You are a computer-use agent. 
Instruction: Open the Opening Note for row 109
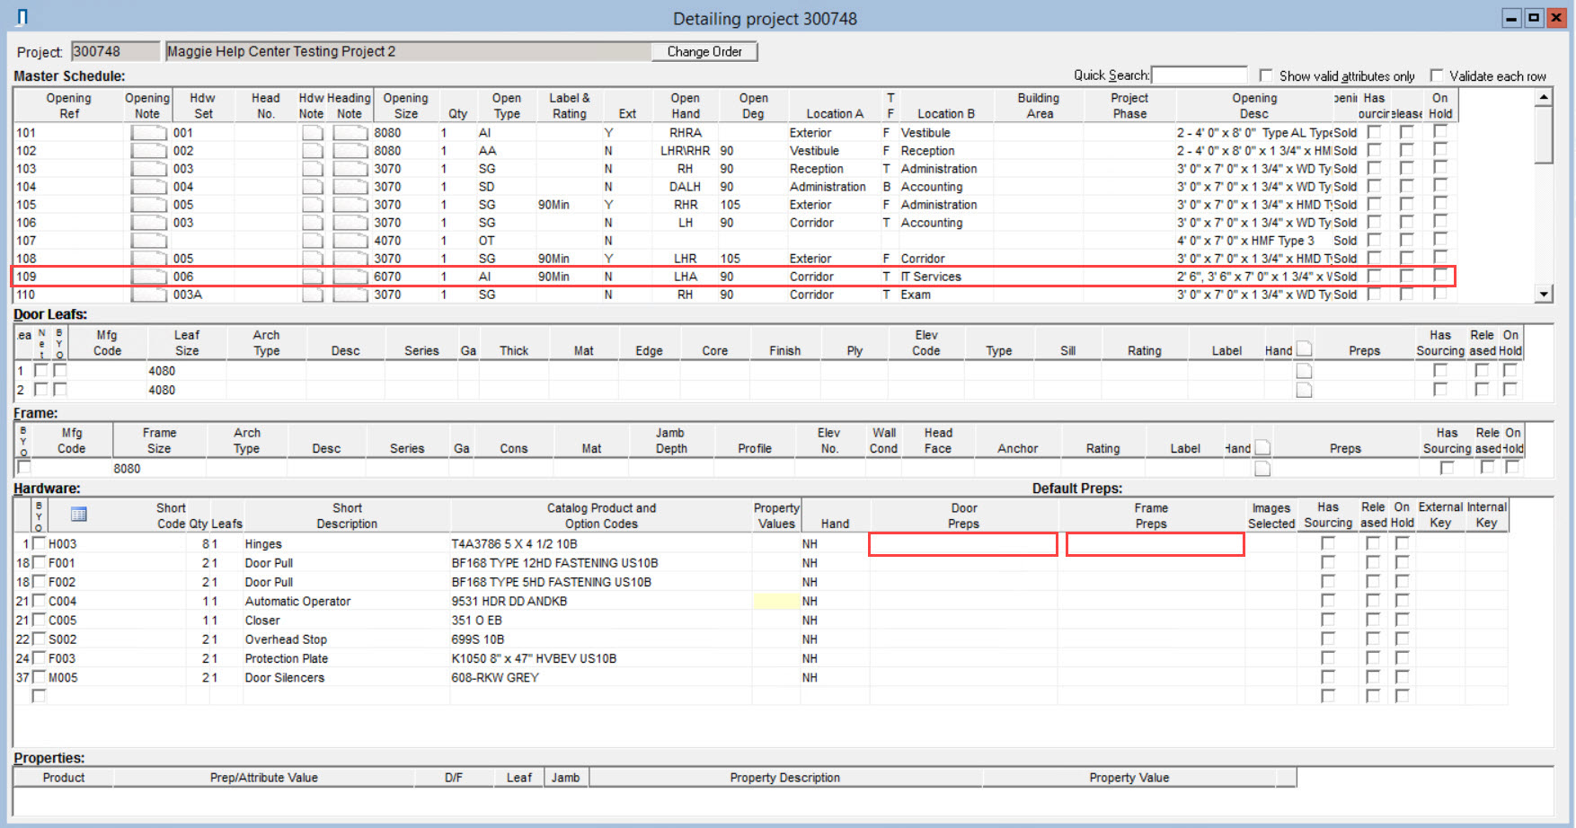(148, 277)
